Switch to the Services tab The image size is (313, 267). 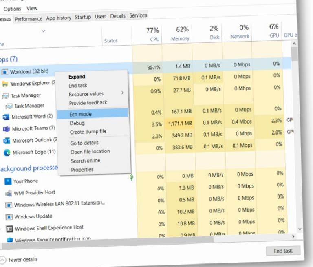click(x=138, y=15)
